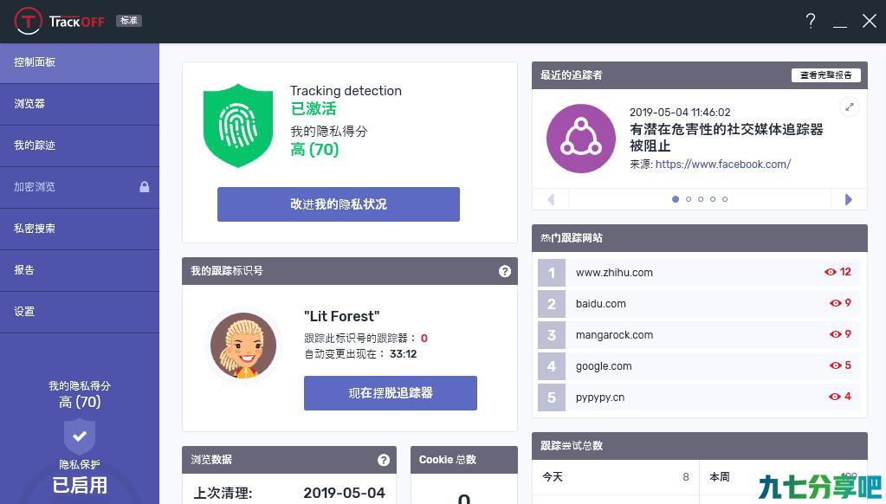Click the help icon on 浏览数据 panel

click(x=384, y=460)
